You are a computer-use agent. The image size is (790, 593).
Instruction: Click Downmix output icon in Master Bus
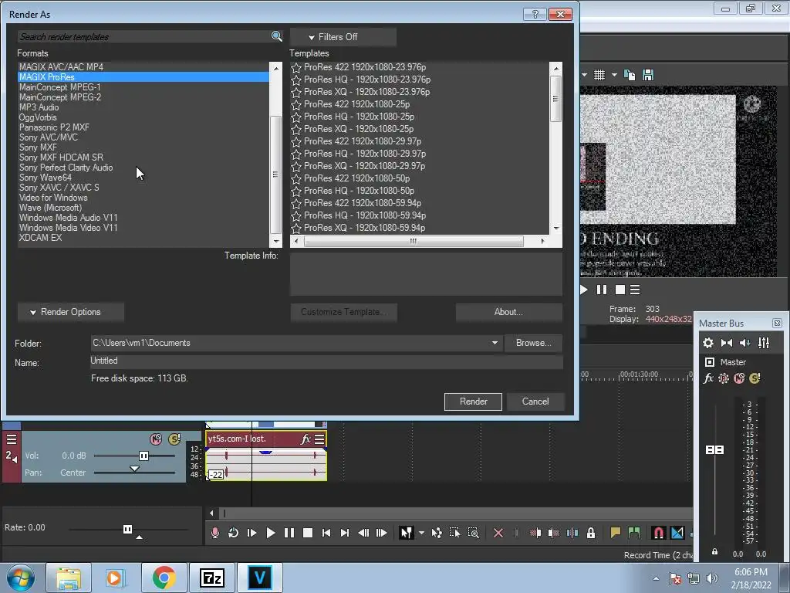tap(727, 343)
